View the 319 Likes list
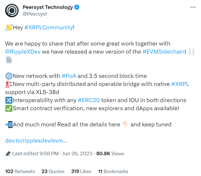This screenshot has width=201, height=176. 81,171
